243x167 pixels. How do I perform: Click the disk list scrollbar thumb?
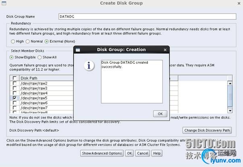tap(230, 96)
